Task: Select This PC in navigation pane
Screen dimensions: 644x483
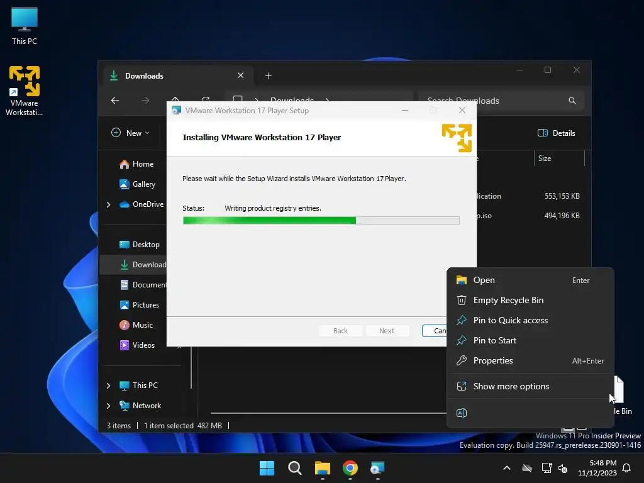Action: 138,386
